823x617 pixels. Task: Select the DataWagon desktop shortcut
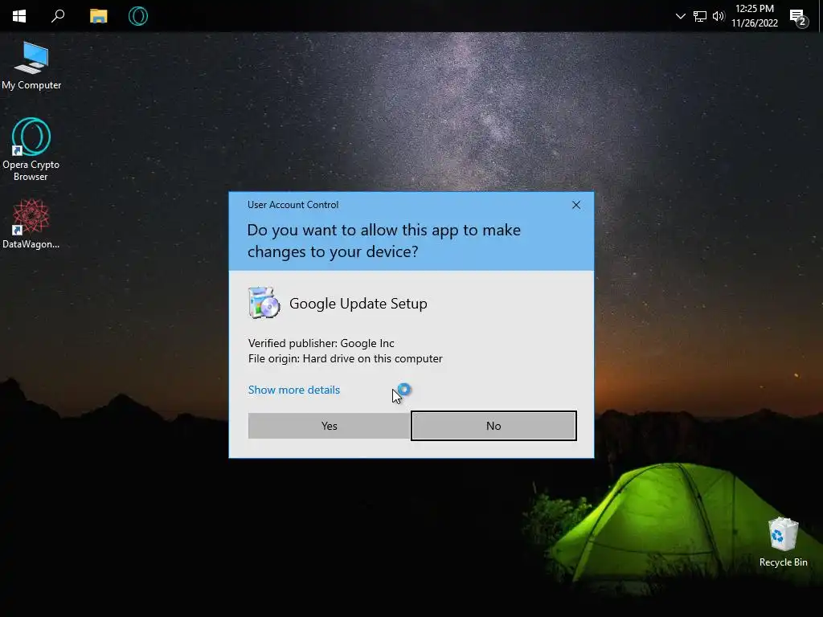[31, 223]
